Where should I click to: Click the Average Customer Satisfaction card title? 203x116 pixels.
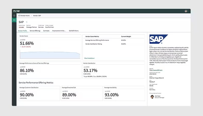(x=29, y=88)
